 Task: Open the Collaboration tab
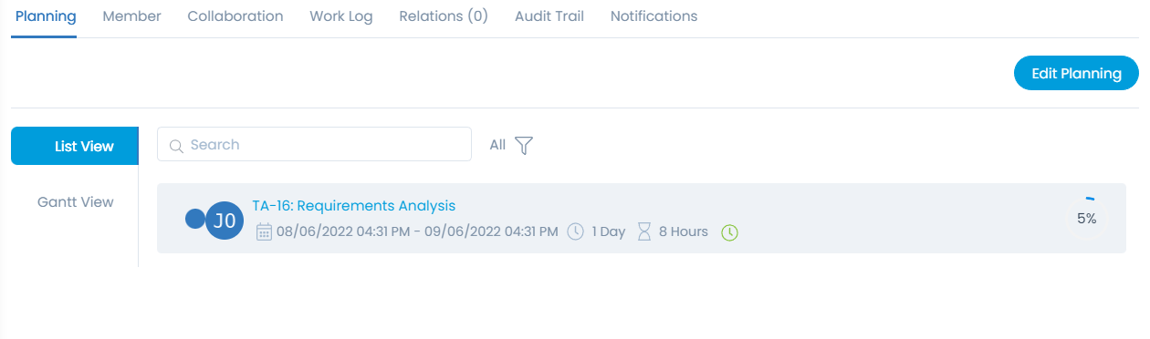coord(235,16)
